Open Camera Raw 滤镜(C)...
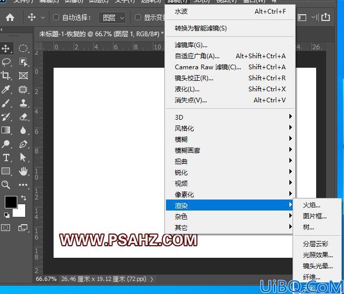The height and width of the screenshot is (294, 344). click(230, 67)
